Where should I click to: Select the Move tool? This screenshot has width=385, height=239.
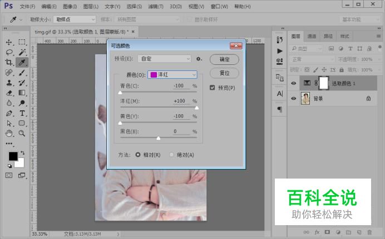click(x=9, y=42)
